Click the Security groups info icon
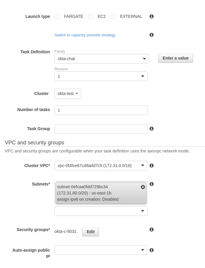 [x=152, y=230]
